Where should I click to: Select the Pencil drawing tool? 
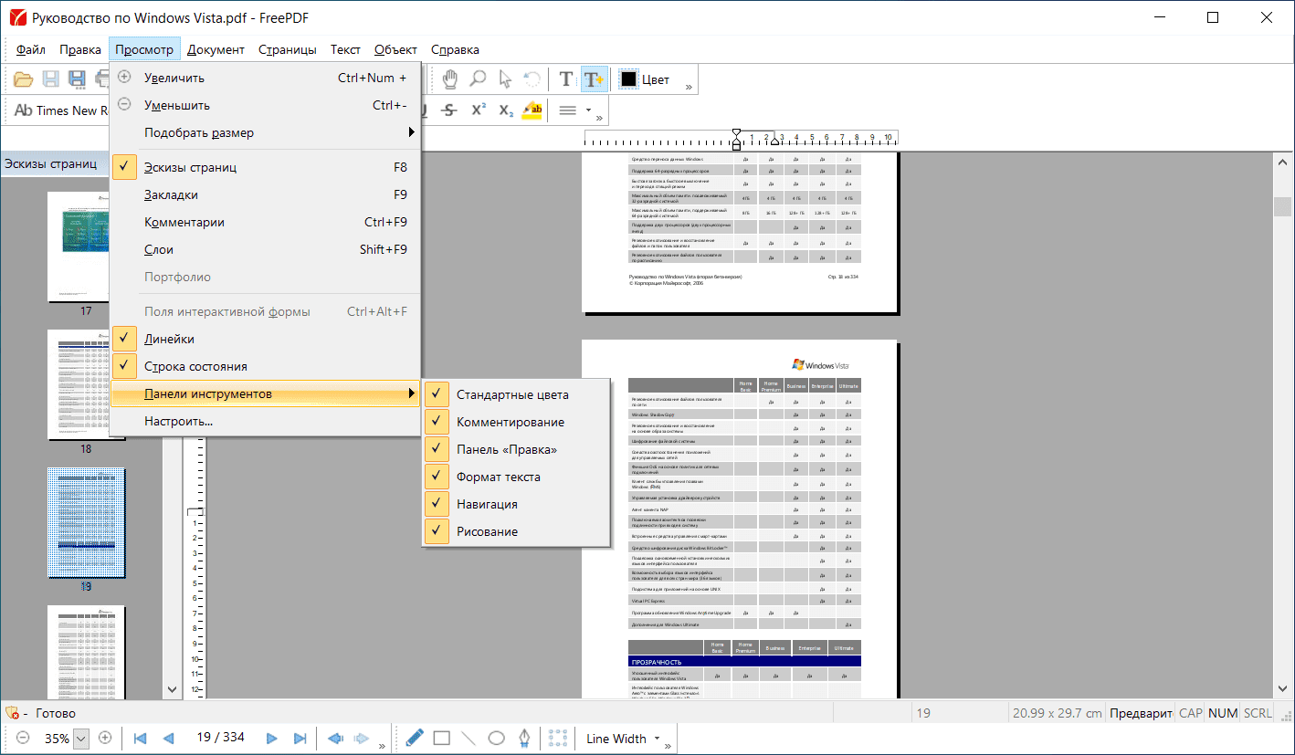415,738
